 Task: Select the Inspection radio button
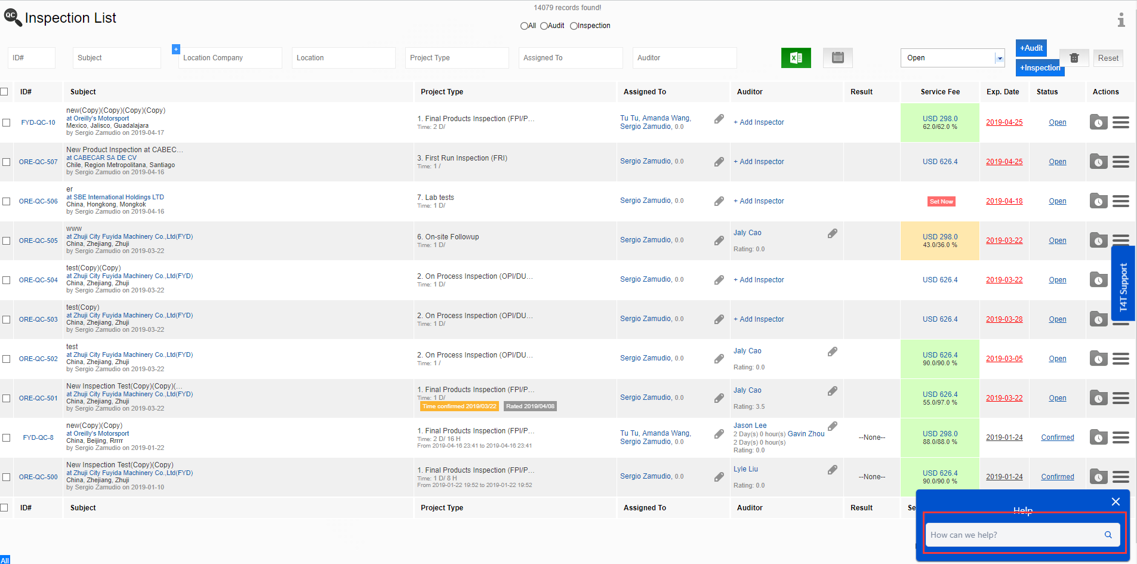[x=574, y=26]
